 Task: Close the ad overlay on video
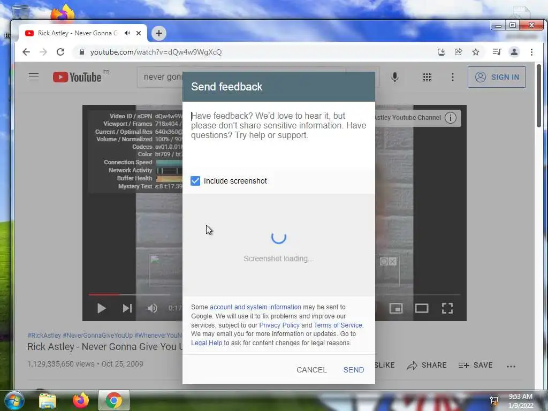tap(392, 261)
